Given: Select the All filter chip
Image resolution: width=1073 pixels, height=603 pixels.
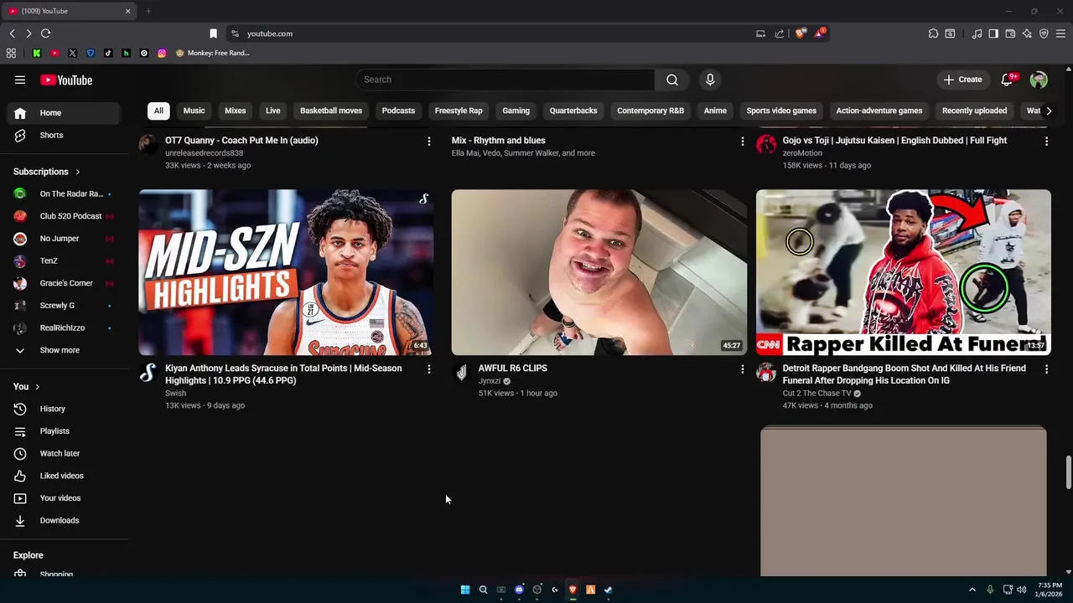Looking at the screenshot, I should click(158, 111).
